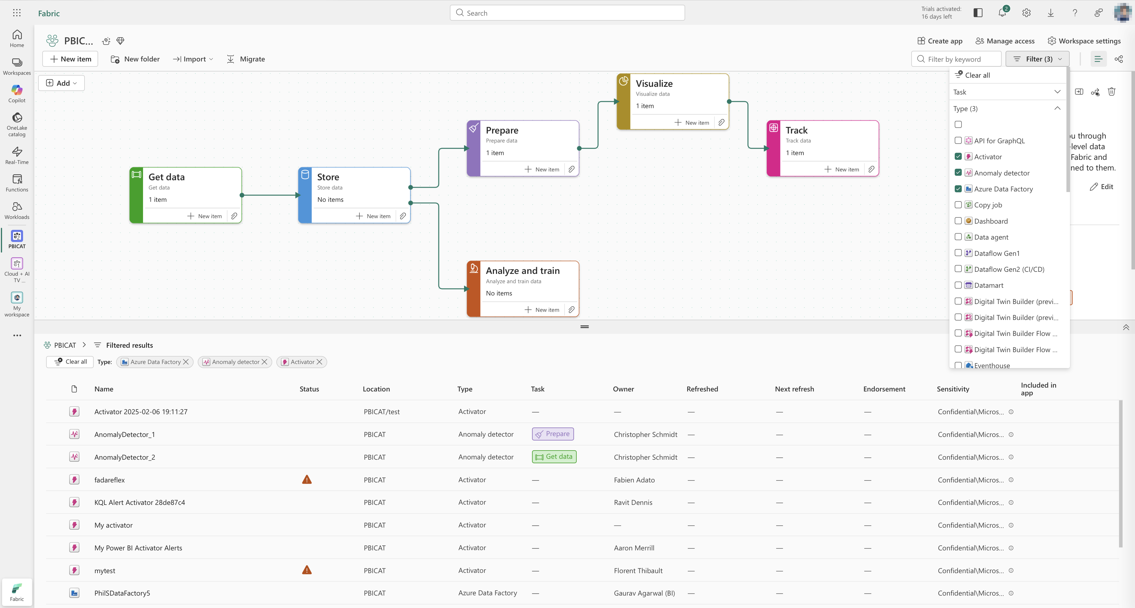Open the help question mark icon

pyautogui.click(x=1075, y=13)
